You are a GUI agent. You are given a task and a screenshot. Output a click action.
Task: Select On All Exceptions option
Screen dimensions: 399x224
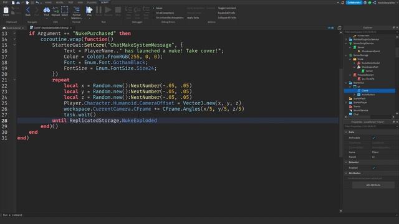coord(165,13)
